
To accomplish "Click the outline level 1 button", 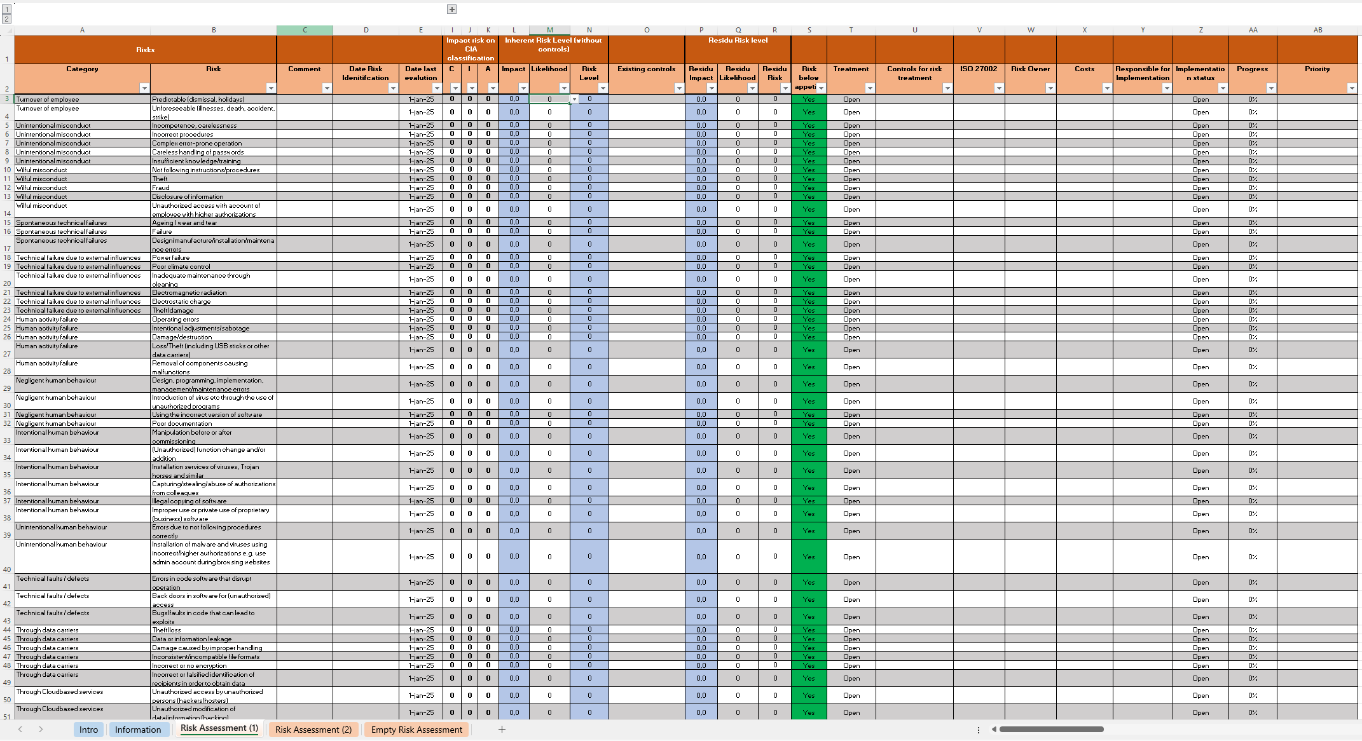I will [x=5, y=10].
